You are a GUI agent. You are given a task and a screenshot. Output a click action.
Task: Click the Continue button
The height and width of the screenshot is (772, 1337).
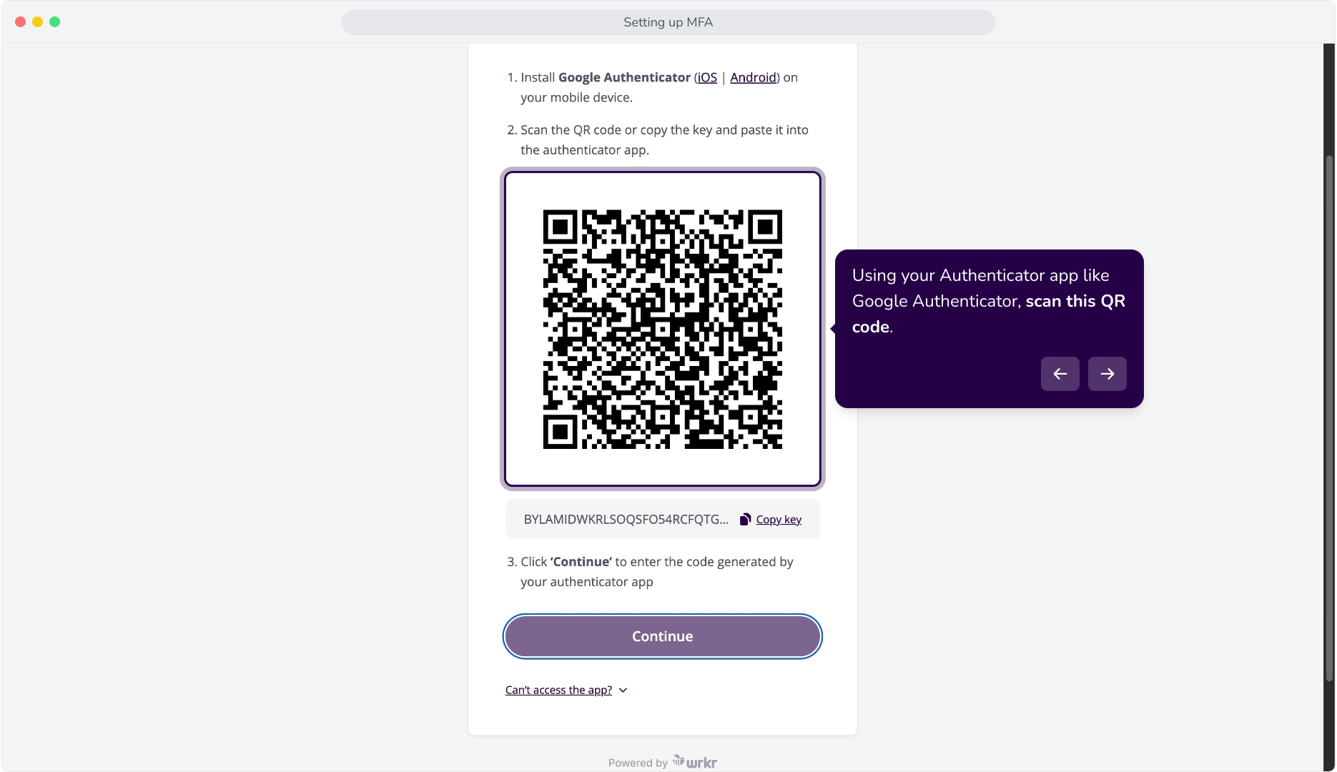[662, 636]
